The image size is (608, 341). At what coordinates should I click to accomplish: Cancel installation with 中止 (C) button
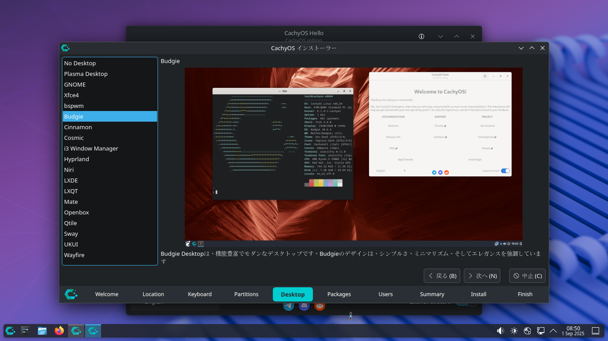[x=527, y=276]
